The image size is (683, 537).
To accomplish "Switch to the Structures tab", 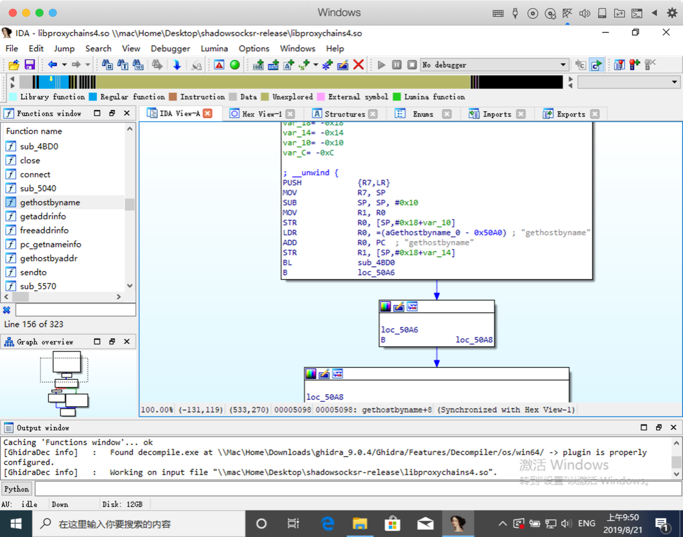I will click(344, 114).
